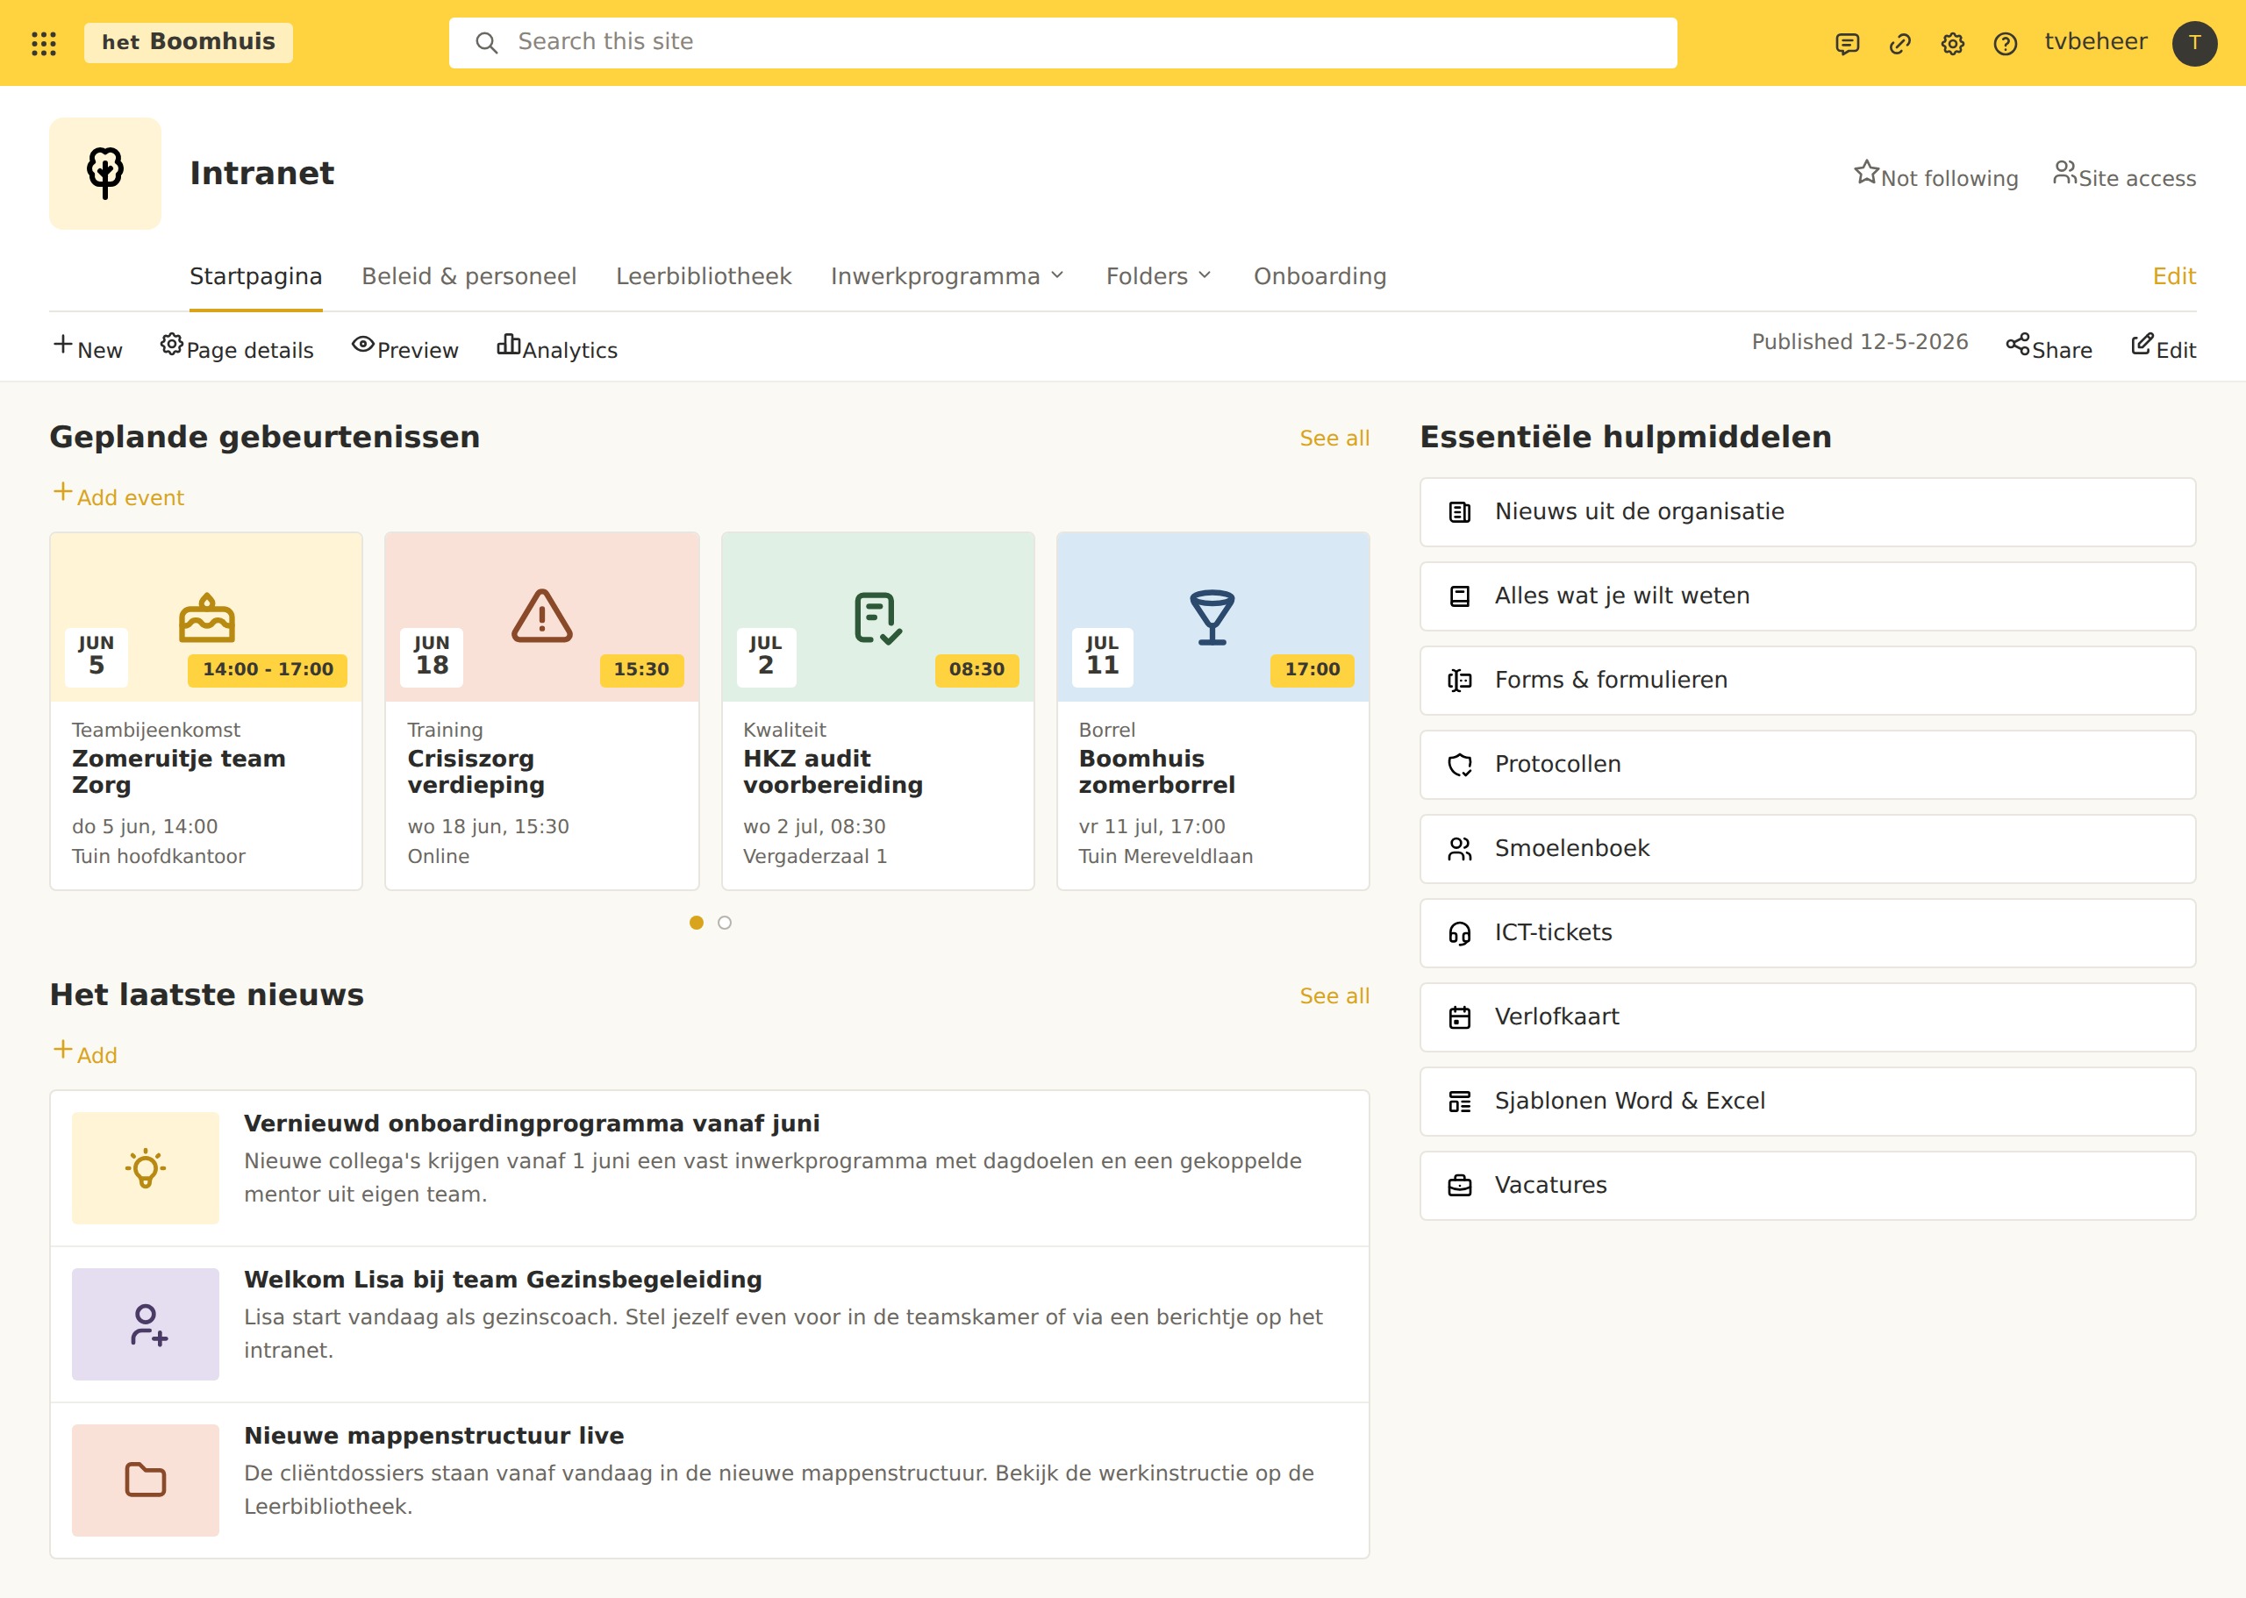This screenshot has height=1598, width=2246.
Task: Open the help question mark icon
Action: 2005,43
